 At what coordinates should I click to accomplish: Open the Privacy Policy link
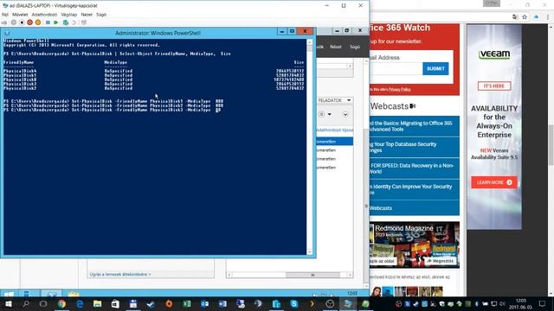[400, 90]
